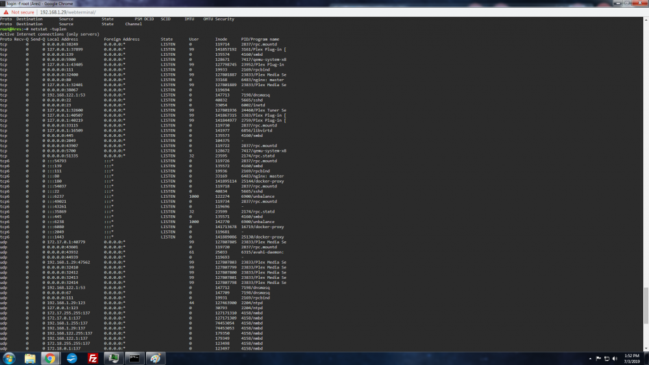The image size is (649, 365).
Task: Click local address :::6080
Action: (55, 227)
